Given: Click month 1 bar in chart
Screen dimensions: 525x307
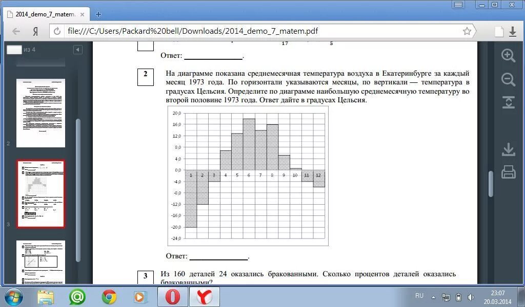Looking at the screenshot, I should click(x=191, y=199).
